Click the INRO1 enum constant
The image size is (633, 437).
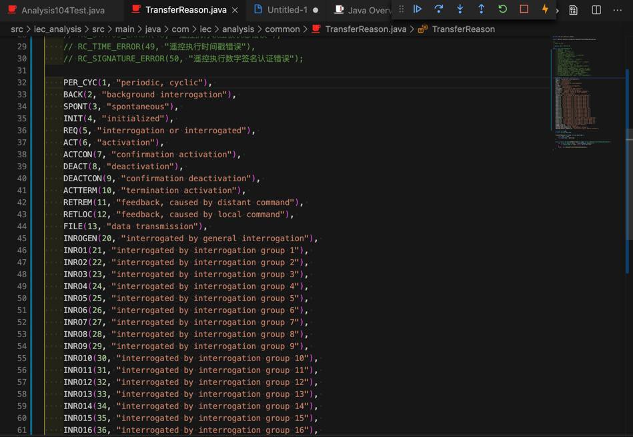[x=75, y=250]
